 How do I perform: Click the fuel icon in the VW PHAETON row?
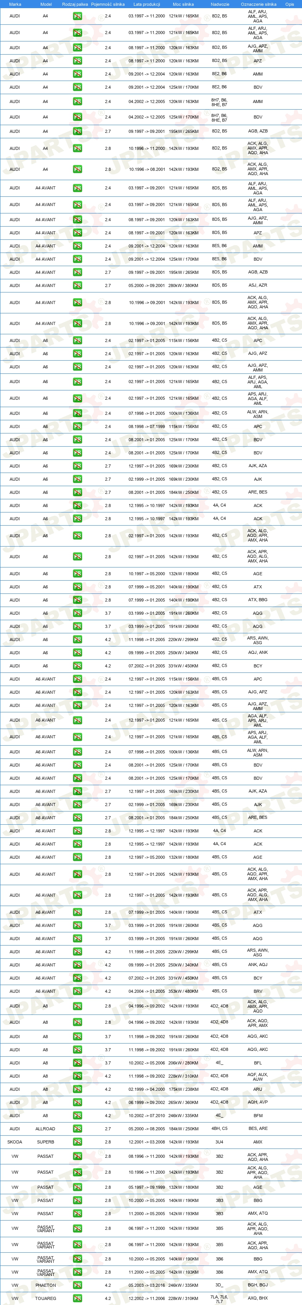click(x=77, y=1285)
